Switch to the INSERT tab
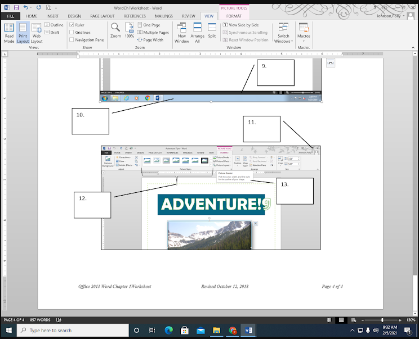Viewport: 419px width, 339px height. coord(52,16)
